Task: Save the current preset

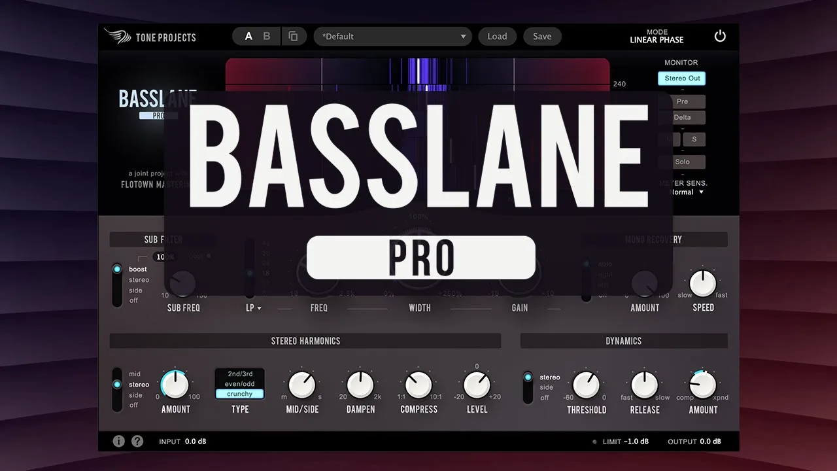Action: click(x=542, y=36)
